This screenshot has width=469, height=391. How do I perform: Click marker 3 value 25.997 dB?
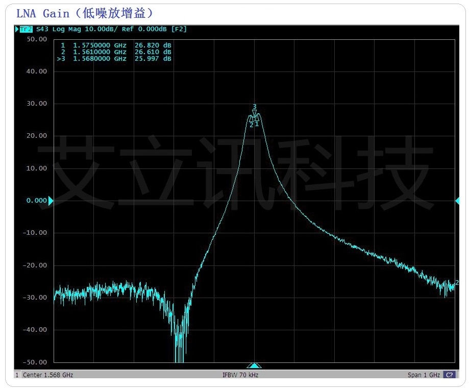click(153, 59)
